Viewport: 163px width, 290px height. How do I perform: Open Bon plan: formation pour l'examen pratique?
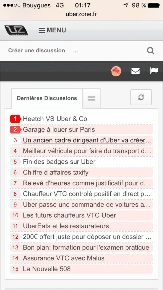[86, 248]
